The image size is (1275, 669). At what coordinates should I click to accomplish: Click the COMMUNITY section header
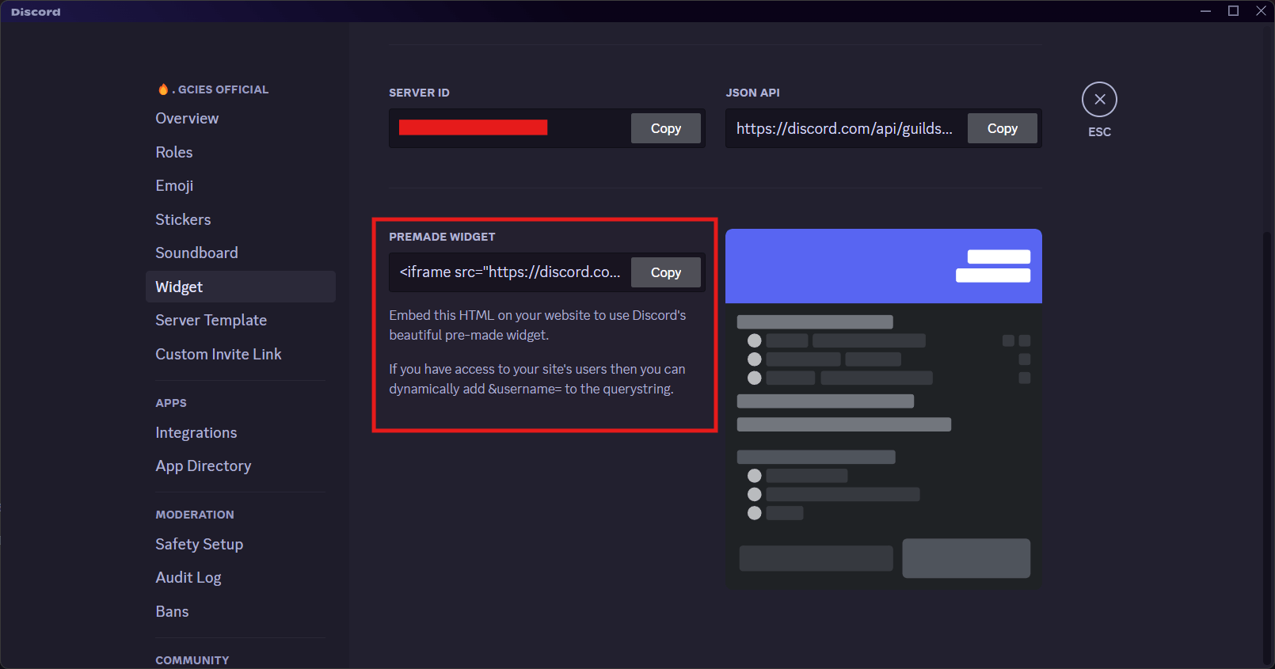(192, 660)
